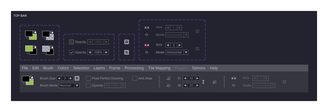Decrease the W value with its left arrow
Viewport: 328px width, 112px height.
185,85
